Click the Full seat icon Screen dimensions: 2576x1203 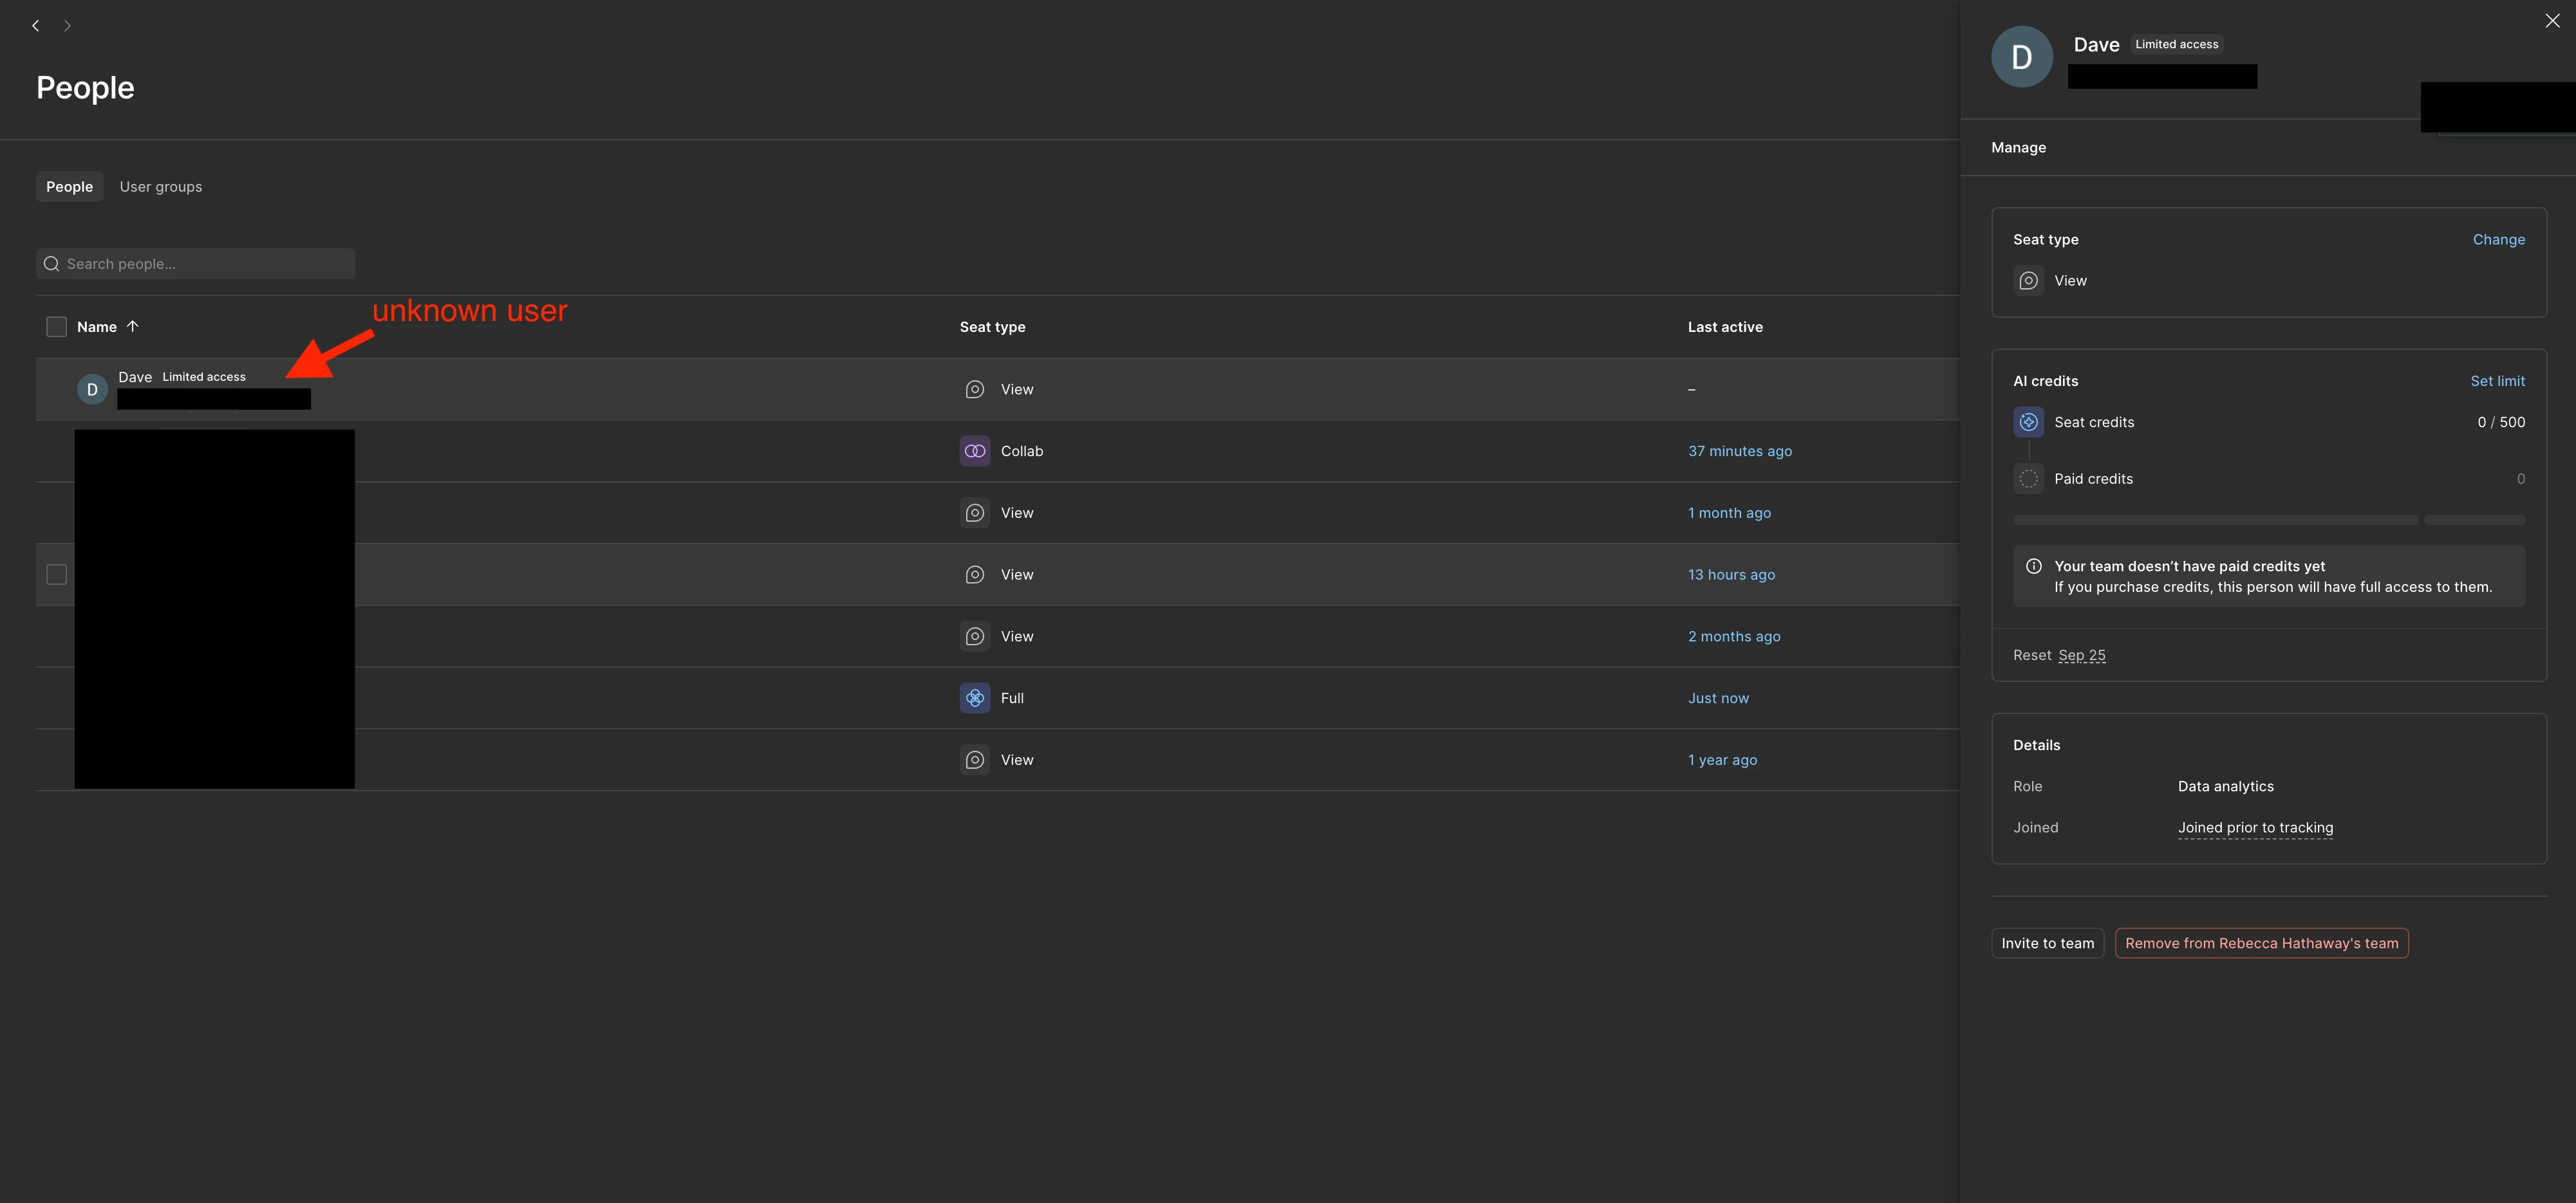[975, 699]
